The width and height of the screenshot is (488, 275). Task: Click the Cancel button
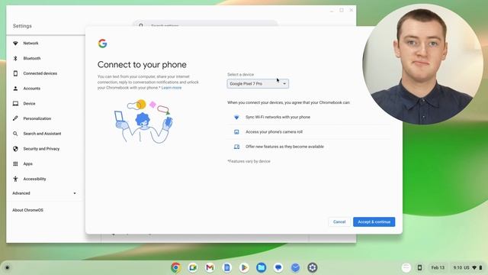[339, 222]
